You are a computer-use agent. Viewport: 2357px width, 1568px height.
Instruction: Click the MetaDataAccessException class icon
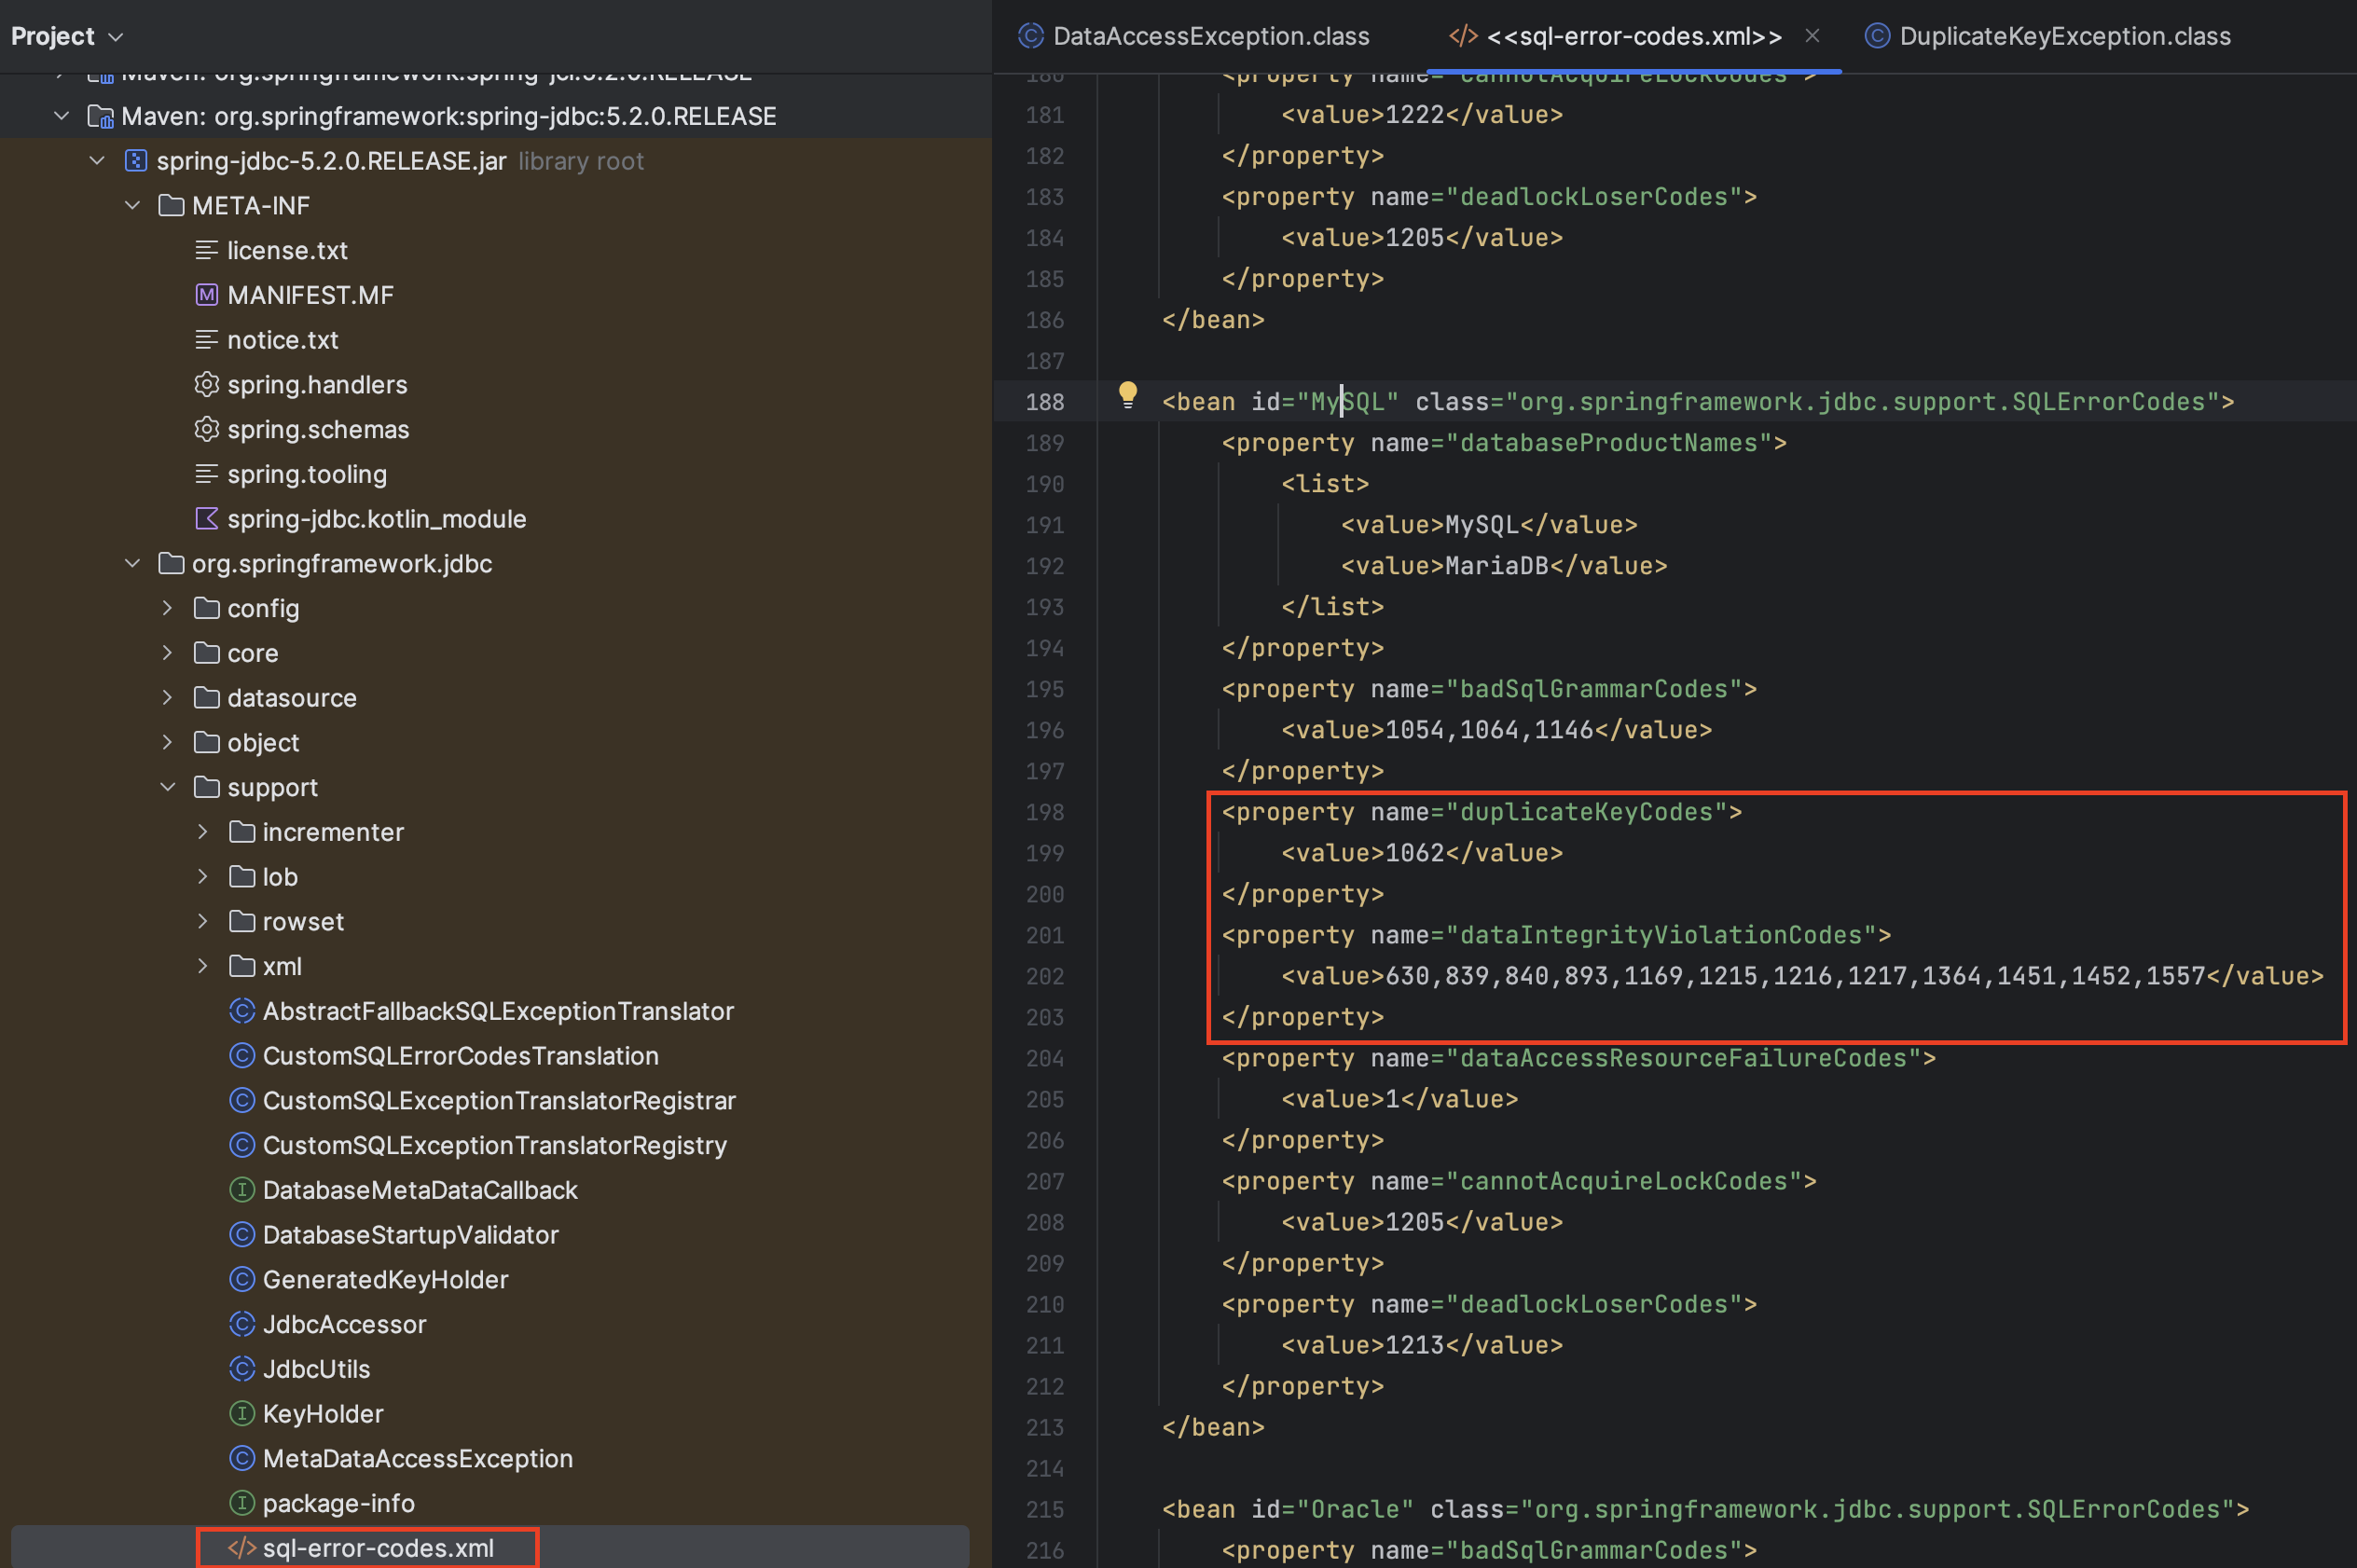click(x=241, y=1458)
